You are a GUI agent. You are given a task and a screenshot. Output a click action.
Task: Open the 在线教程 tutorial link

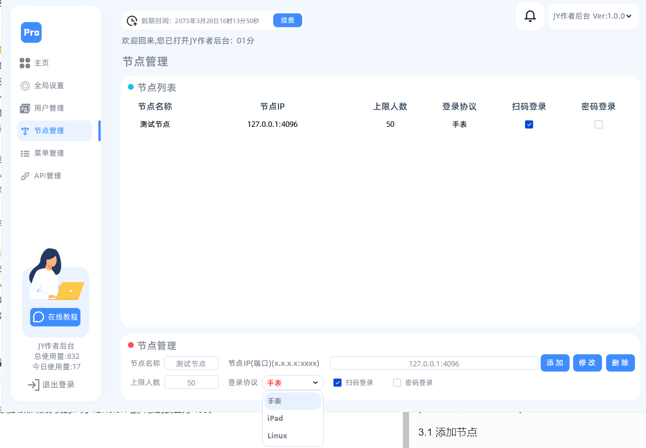[x=55, y=317]
